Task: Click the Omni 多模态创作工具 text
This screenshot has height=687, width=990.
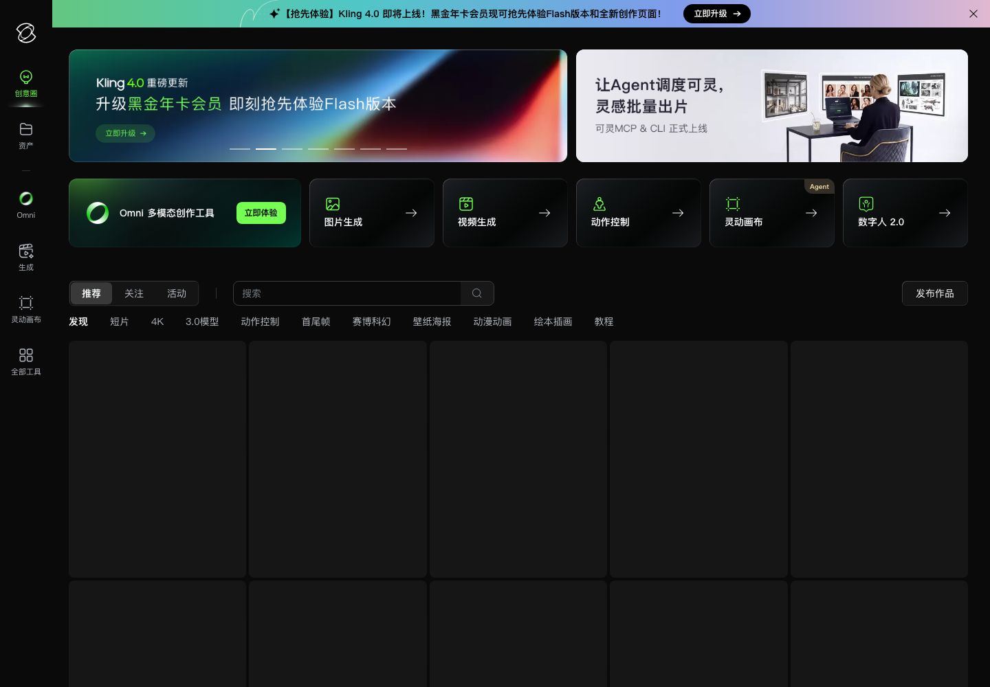Action: (167, 213)
